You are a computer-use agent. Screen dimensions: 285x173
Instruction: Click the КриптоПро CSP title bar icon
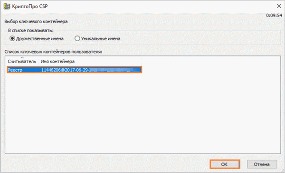click(x=7, y=6)
